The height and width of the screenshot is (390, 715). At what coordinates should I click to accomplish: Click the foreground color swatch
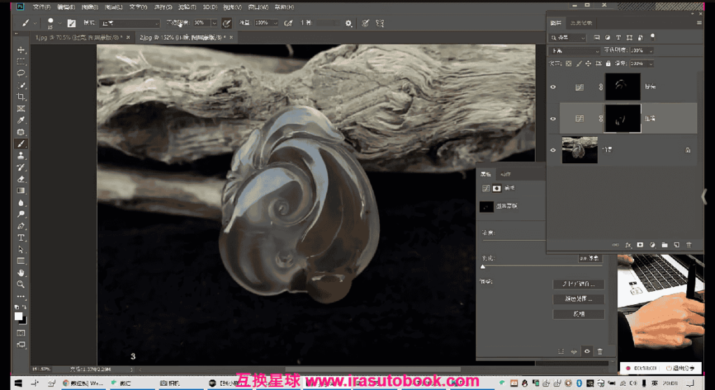pos(18,316)
